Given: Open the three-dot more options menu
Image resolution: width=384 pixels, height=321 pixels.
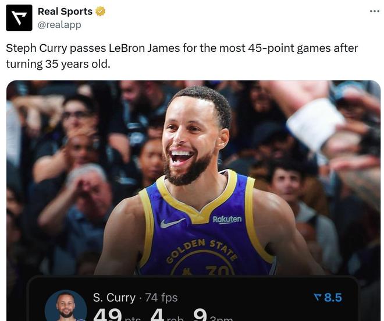Looking at the screenshot, I should coord(374,11).
